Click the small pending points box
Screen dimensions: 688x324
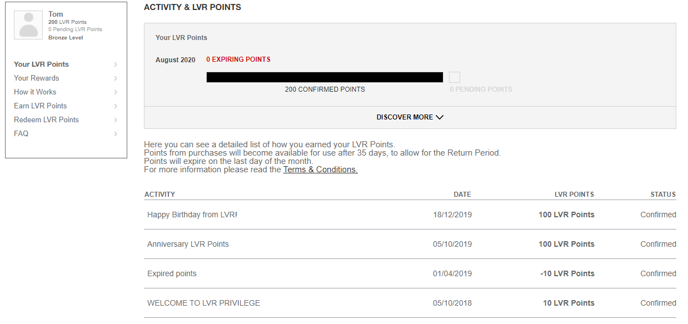coord(455,77)
